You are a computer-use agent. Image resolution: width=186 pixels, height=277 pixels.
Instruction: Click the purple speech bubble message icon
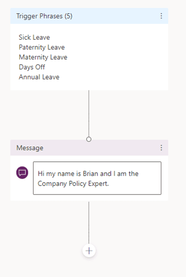22,173
